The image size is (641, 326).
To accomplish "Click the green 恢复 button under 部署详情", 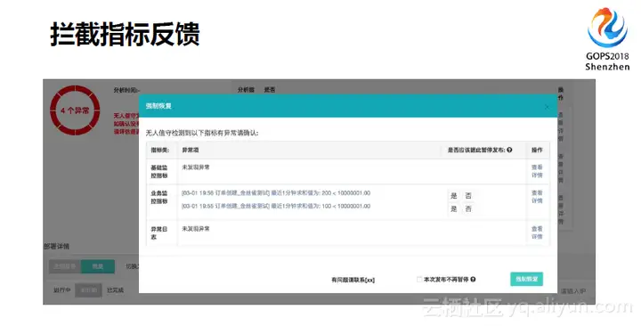I will coord(98,266).
